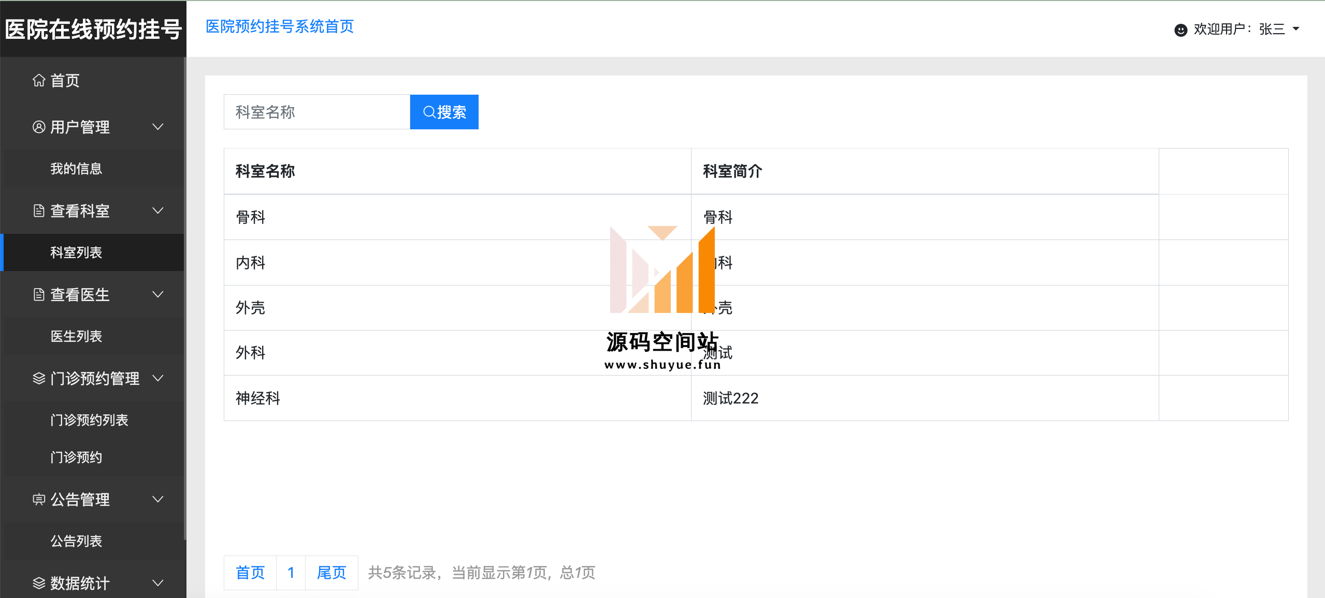1325x598 pixels.
Task: Collapse the 用户管理 menu chevron
Action: 158,127
